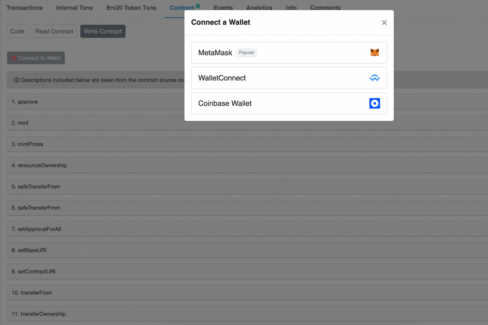Expand 4. renounceOwnership function
Screen dimensions: 488x325
247,165
